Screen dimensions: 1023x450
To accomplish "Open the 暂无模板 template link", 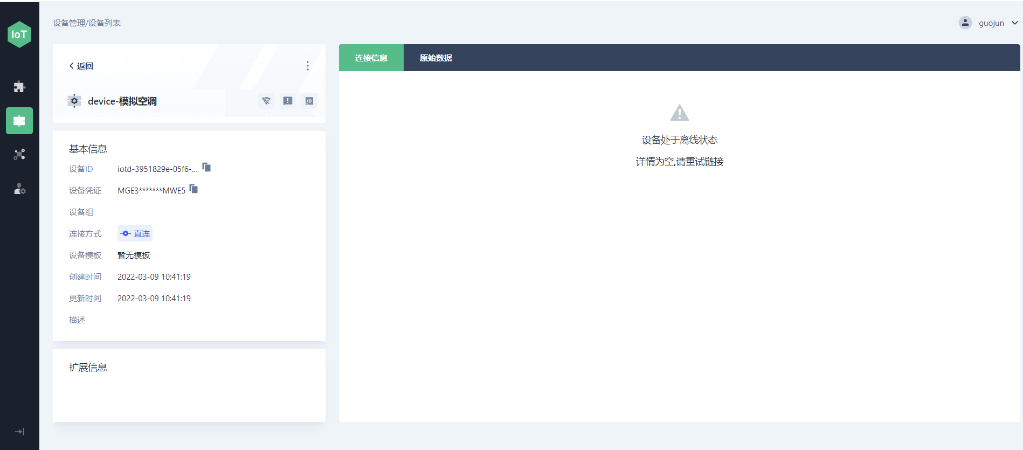I will pos(134,255).
